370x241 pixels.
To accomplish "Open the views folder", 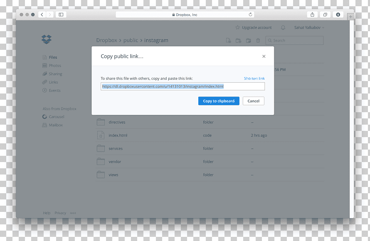I will [x=113, y=175].
